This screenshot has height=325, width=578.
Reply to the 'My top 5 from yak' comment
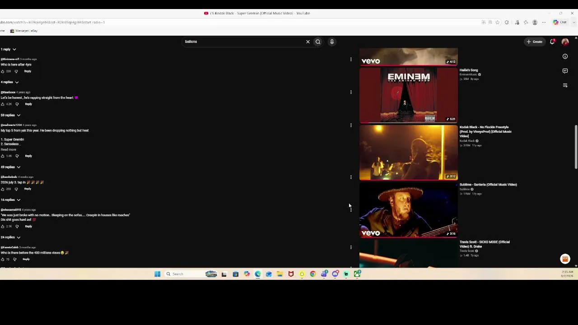[28, 156]
